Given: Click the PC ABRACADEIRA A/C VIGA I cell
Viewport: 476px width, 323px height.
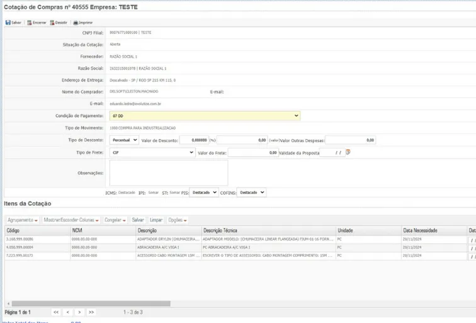Looking at the screenshot, I should click(x=269, y=247).
